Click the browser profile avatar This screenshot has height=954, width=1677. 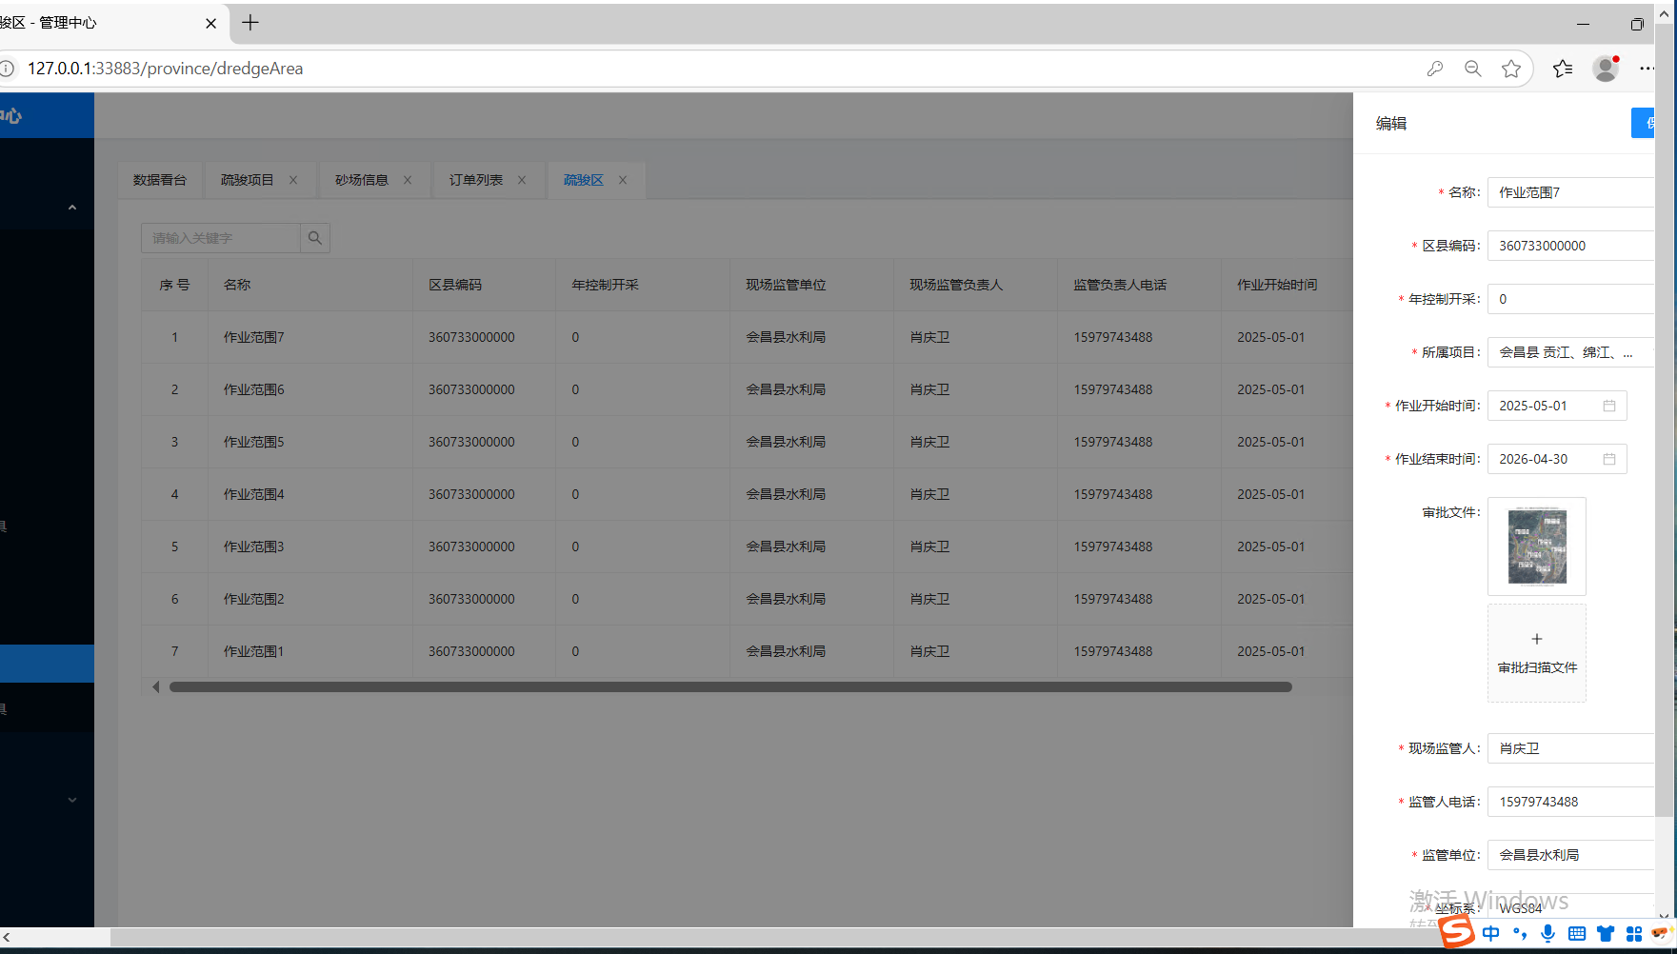click(x=1606, y=69)
